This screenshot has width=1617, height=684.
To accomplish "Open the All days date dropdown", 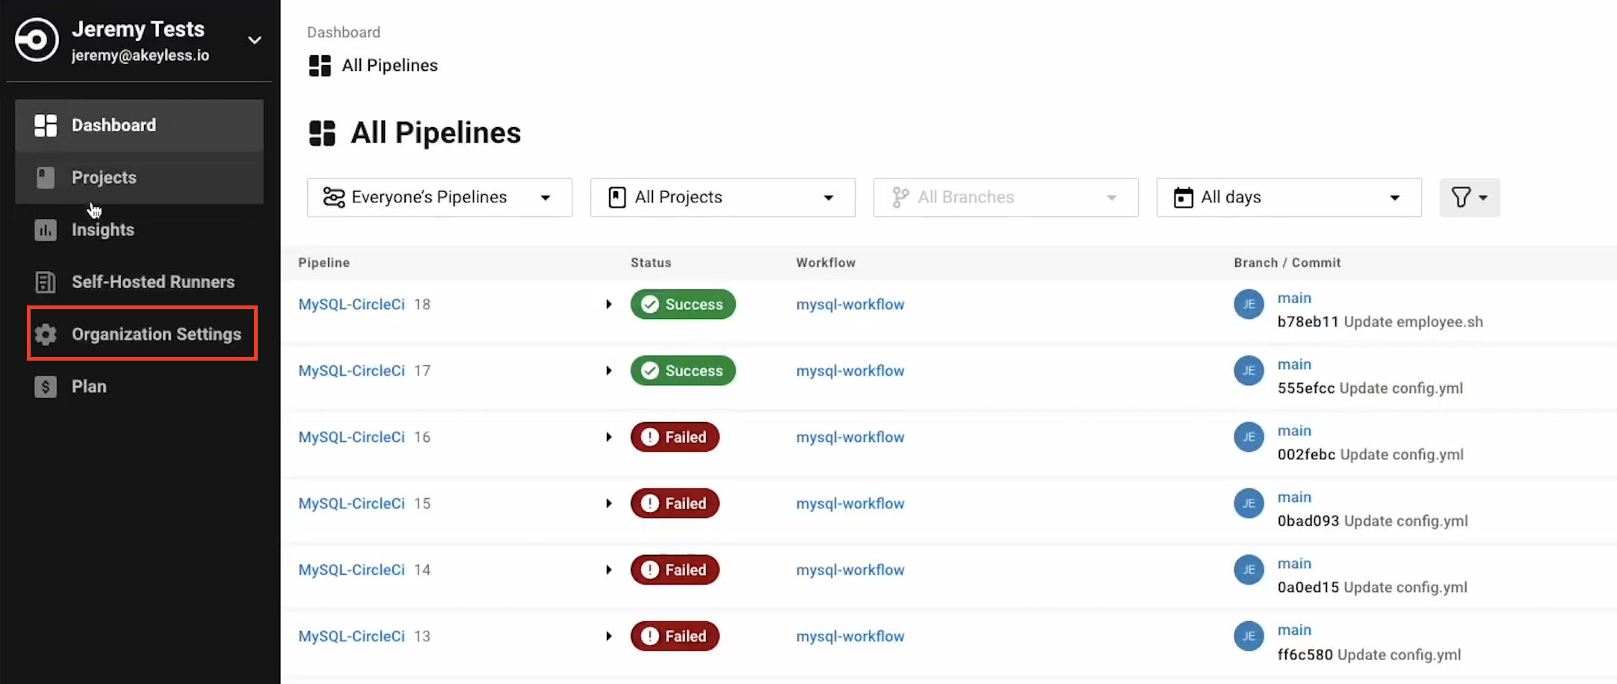I will click(x=1289, y=197).
